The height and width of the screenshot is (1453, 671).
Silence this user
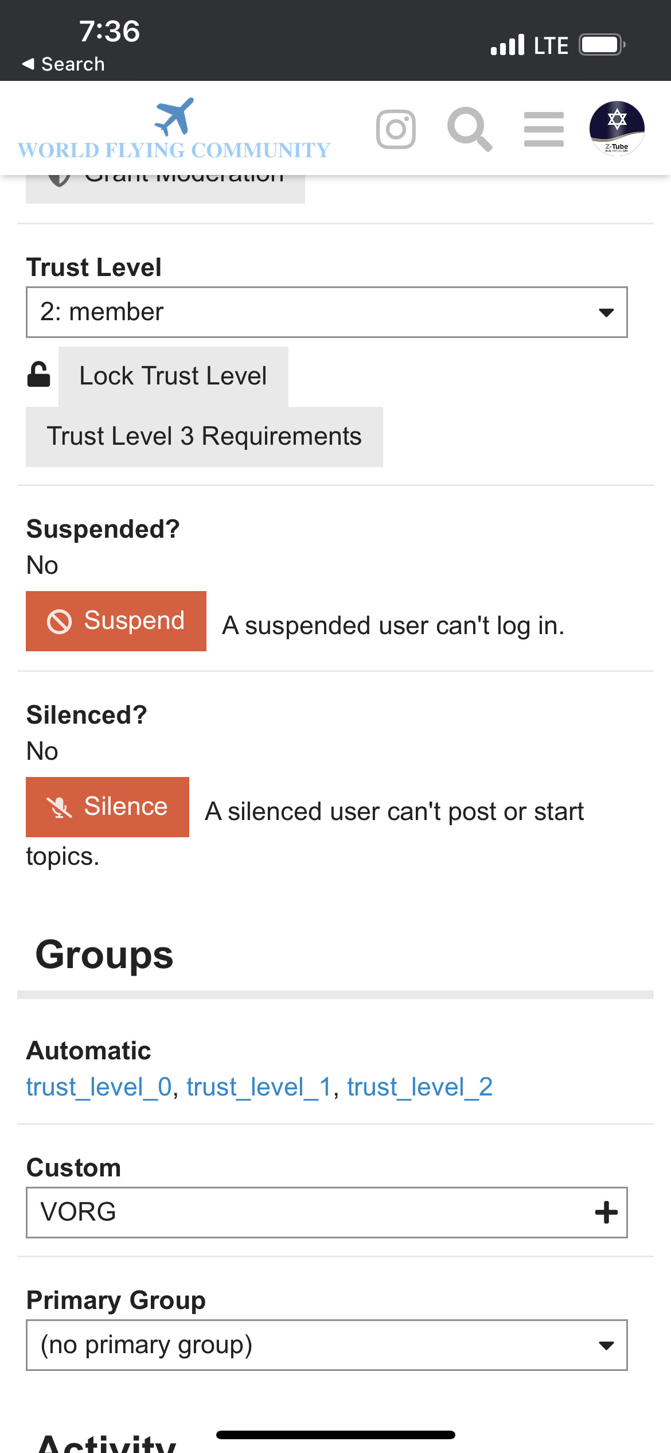click(x=107, y=807)
